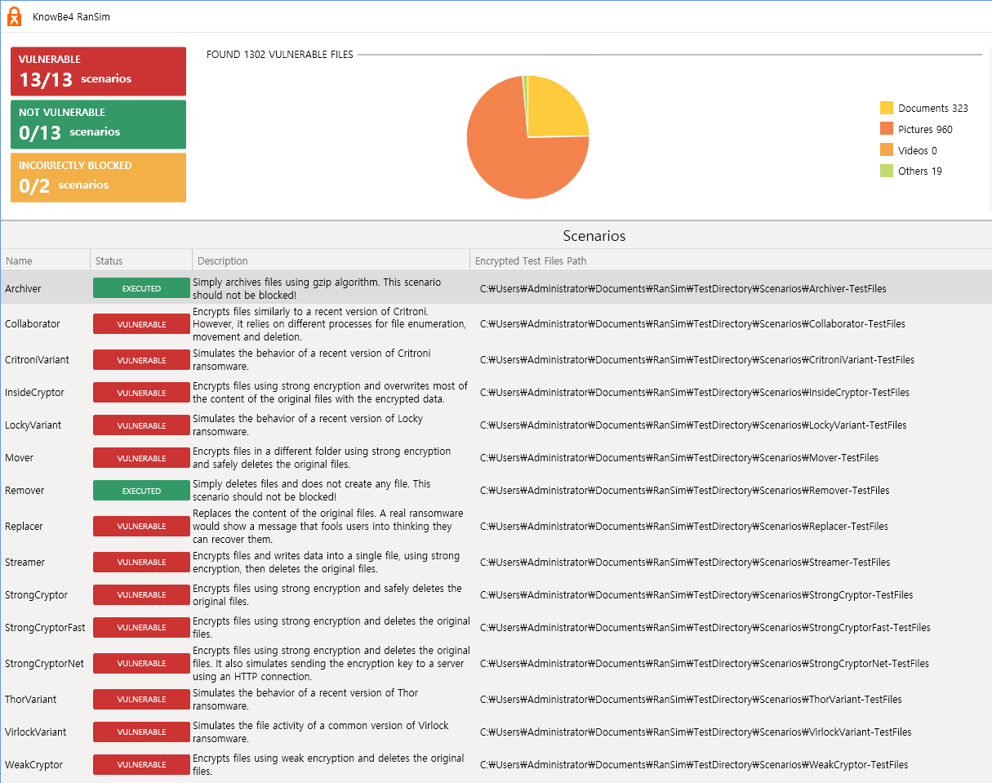Image resolution: width=992 pixels, height=783 pixels.
Task: Click the VULNERABLE badge for ThorVariant
Action: coord(141,699)
